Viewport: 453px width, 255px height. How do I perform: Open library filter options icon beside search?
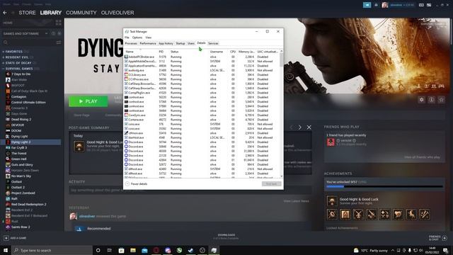[59, 42]
